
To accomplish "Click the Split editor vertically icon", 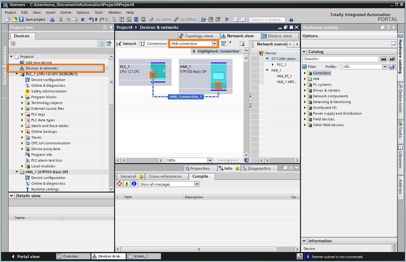I will [x=243, y=19].
